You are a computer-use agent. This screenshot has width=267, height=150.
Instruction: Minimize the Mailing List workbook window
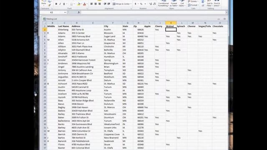(219, 19)
